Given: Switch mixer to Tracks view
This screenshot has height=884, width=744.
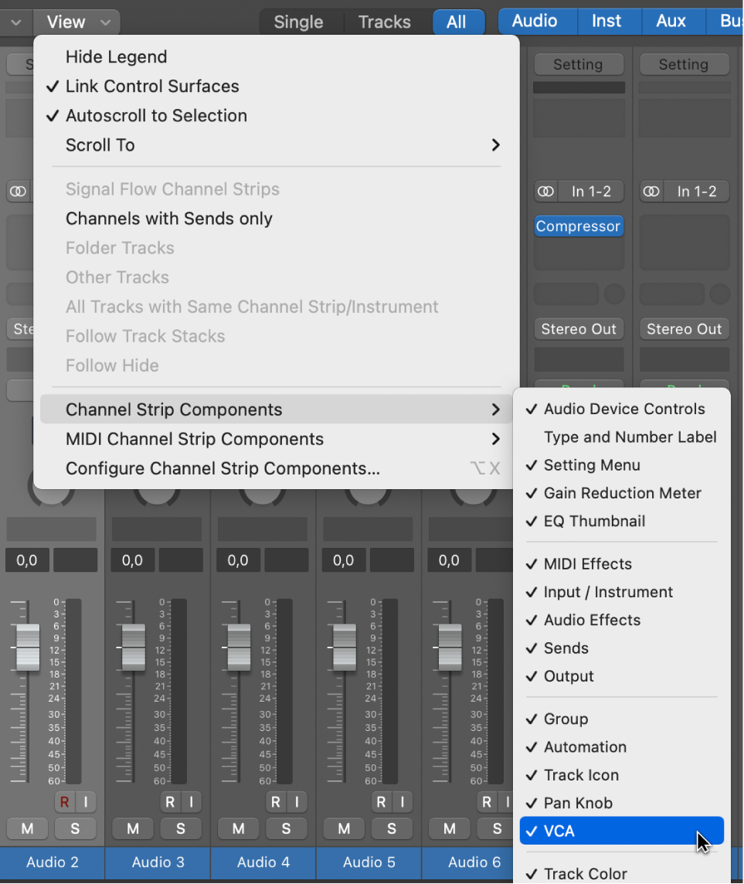Looking at the screenshot, I should [x=385, y=22].
